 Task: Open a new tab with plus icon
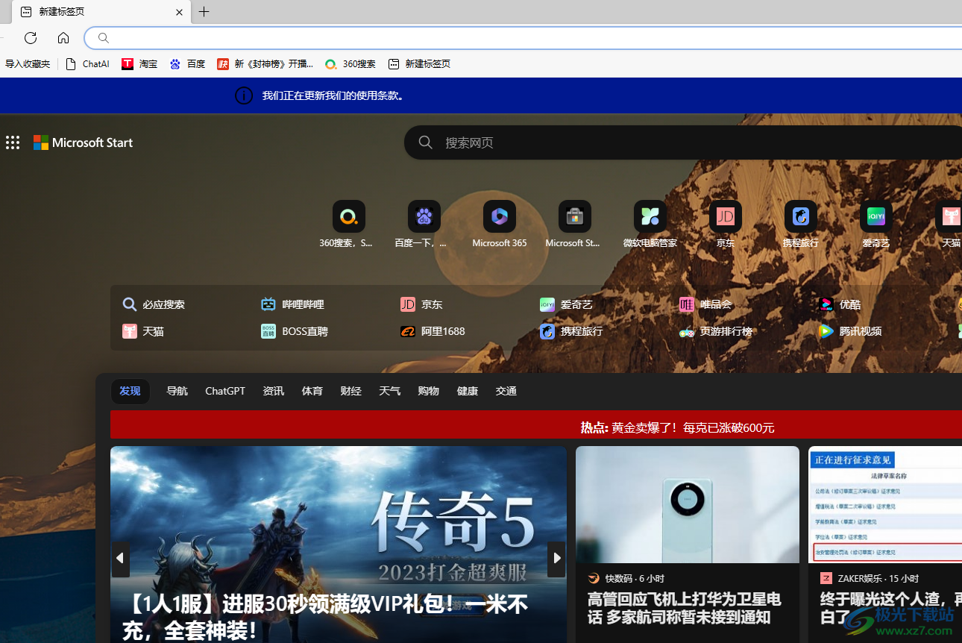(x=204, y=12)
